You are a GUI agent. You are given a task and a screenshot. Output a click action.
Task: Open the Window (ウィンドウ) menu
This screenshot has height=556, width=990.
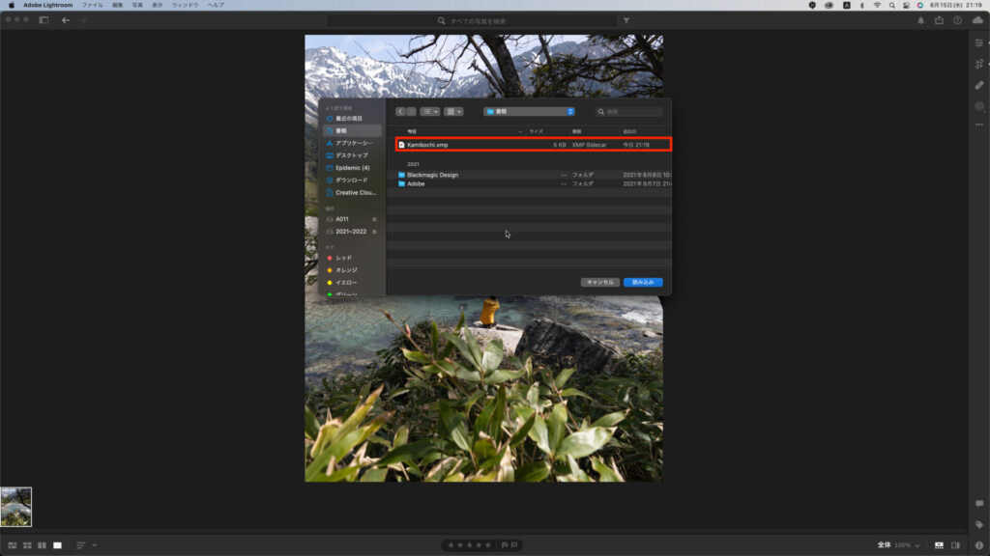[x=185, y=5]
